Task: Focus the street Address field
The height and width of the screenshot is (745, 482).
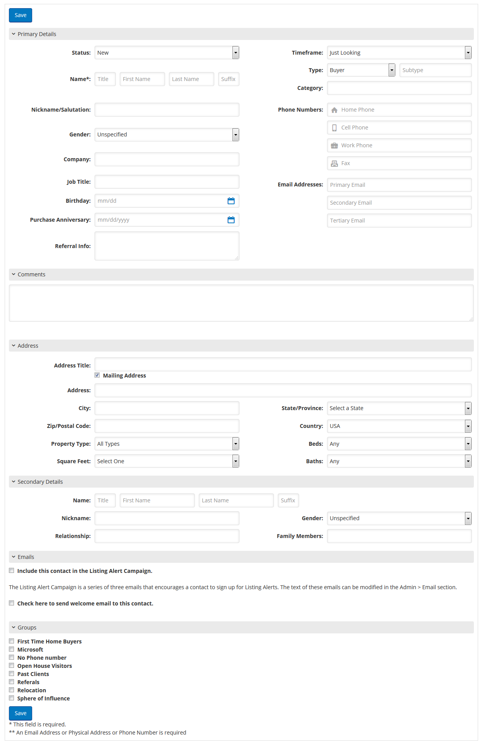Action: pyautogui.click(x=283, y=390)
